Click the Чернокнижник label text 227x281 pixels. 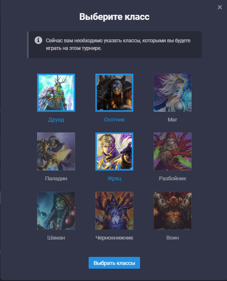(114, 238)
